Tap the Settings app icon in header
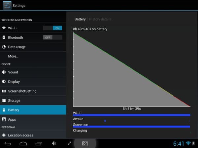Screen dimensions: 198x148 click(7, 5)
